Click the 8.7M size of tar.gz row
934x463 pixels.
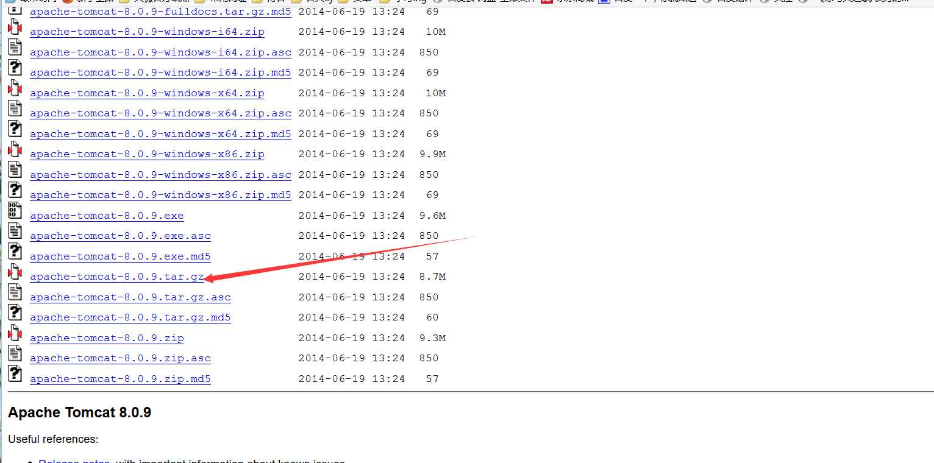[x=432, y=277]
